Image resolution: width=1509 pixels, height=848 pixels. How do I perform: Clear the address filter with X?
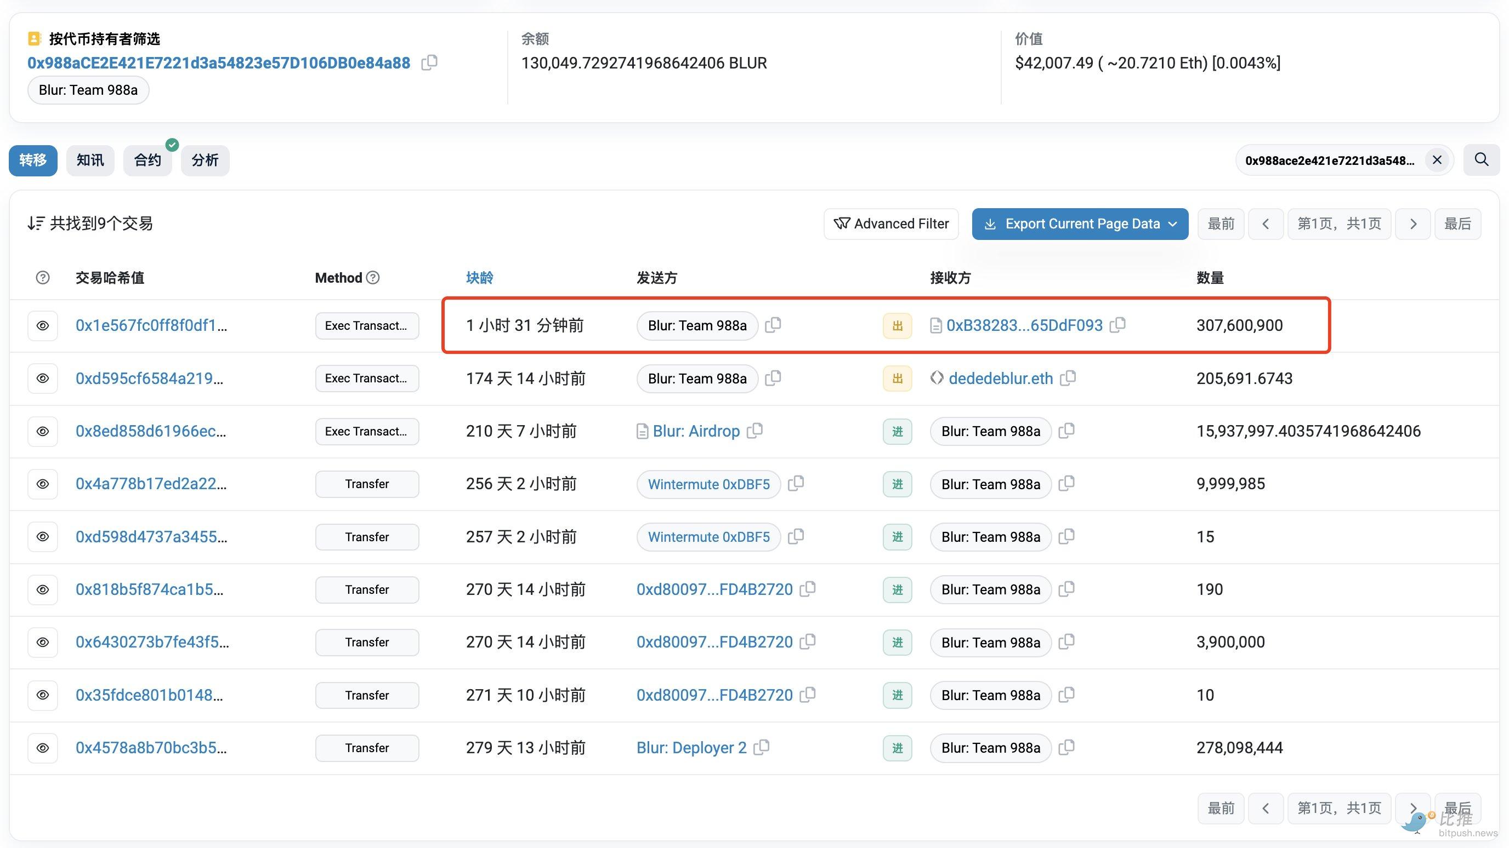[1437, 160]
